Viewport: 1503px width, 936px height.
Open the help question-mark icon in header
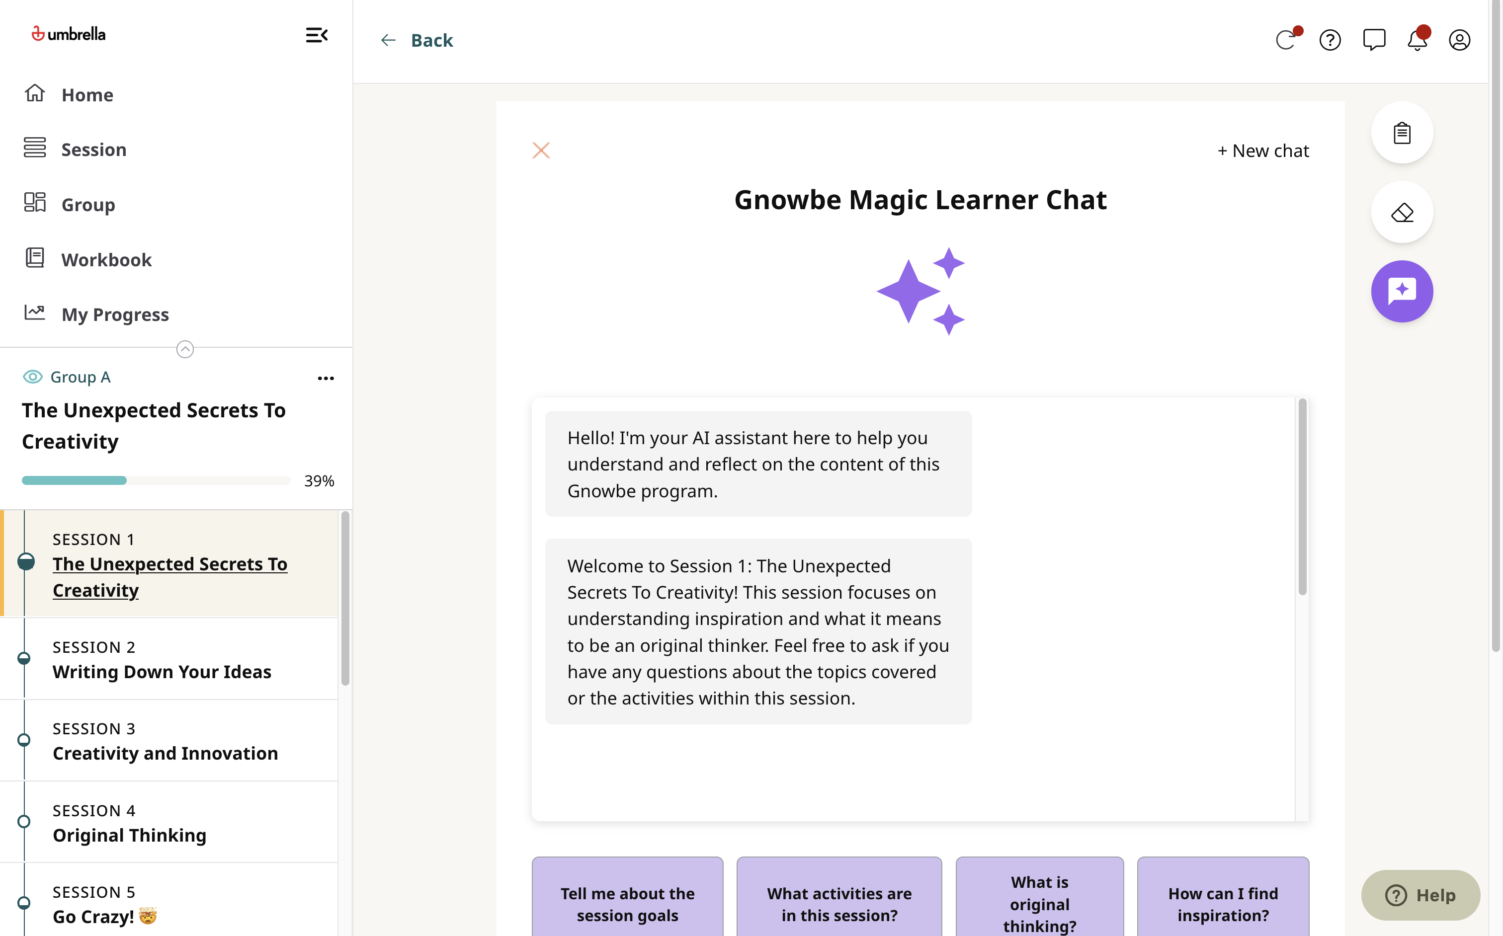tap(1330, 40)
